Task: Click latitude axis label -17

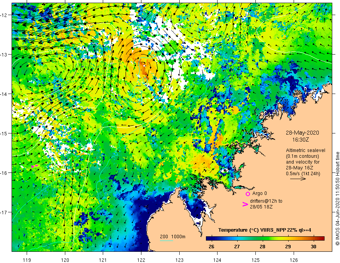Action: [4, 212]
